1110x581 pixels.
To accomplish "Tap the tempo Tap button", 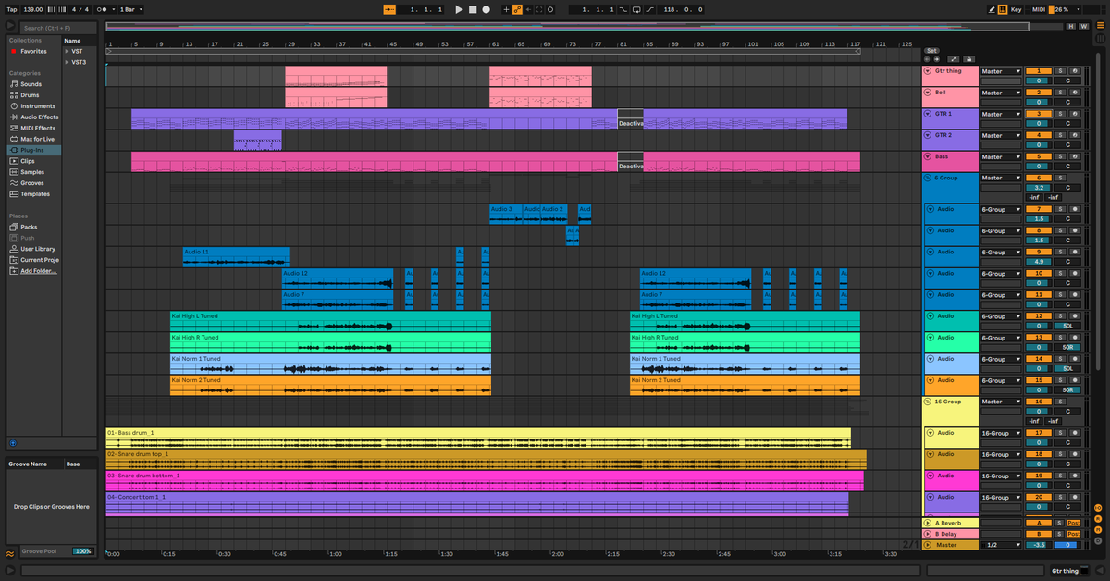I will click(x=12, y=9).
